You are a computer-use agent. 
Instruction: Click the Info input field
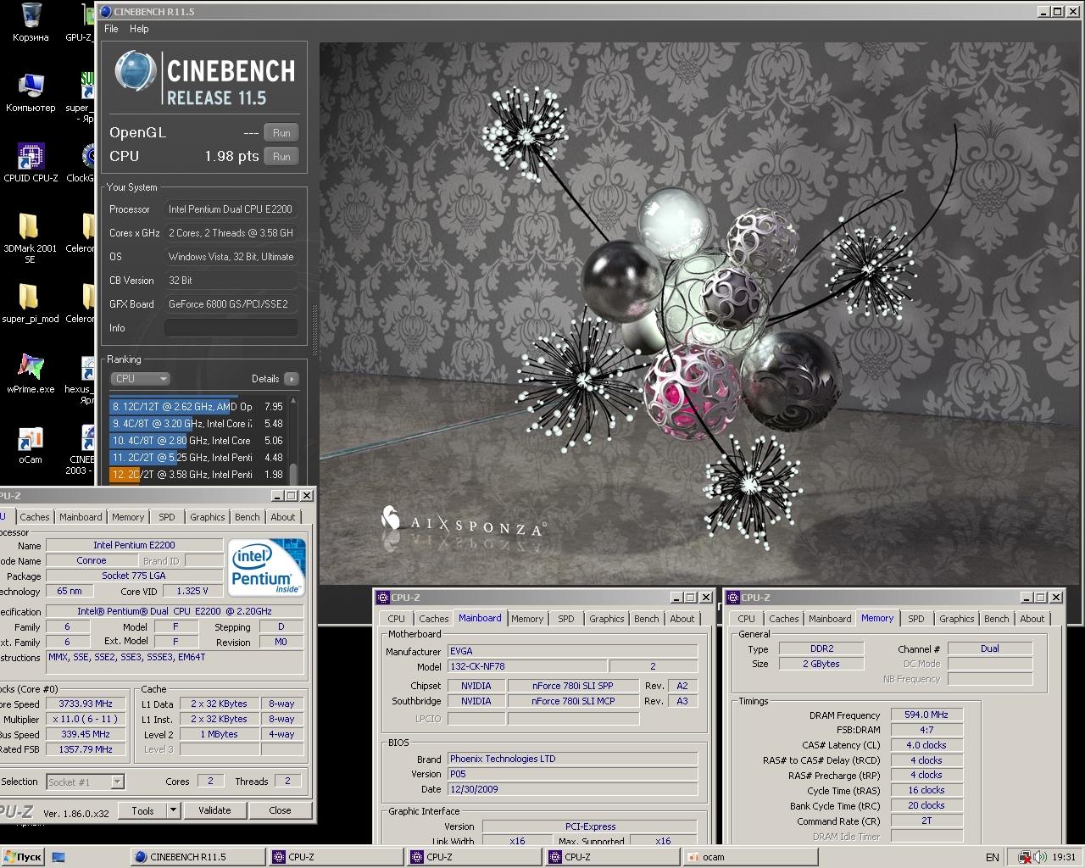231,328
